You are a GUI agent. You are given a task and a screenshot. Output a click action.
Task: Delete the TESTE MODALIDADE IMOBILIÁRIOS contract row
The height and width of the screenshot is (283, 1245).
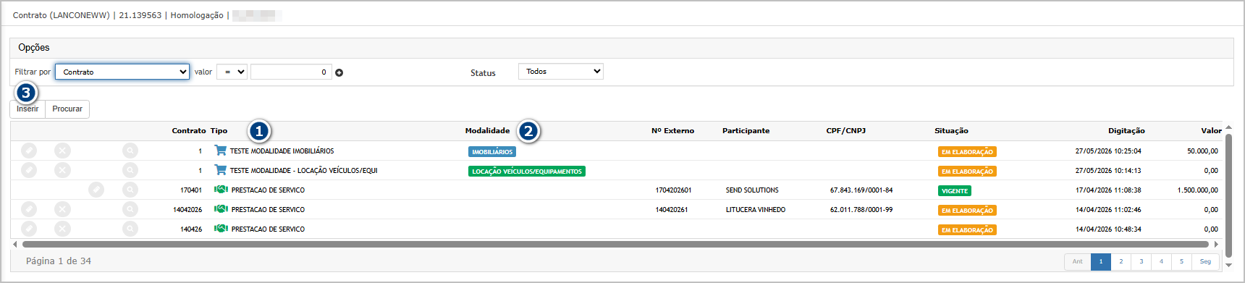coord(63,151)
